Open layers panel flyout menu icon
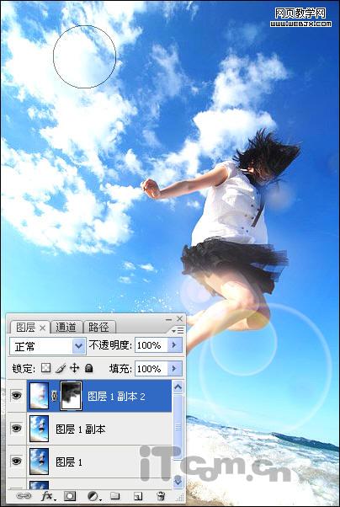 click(178, 330)
